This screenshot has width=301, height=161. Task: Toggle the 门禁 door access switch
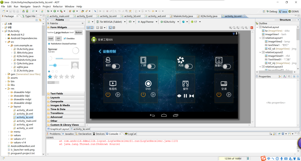click(151, 66)
